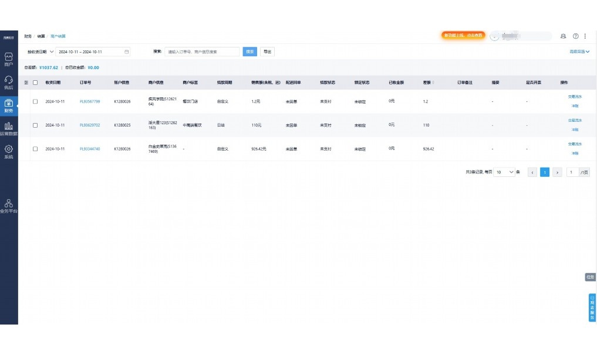
Task: Open the 售后 headset icon in sidebar
Action: (x=9, y=83)
